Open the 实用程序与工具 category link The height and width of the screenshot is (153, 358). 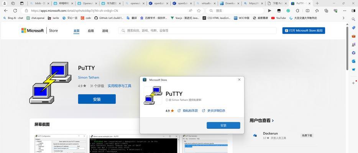[120, 86]
